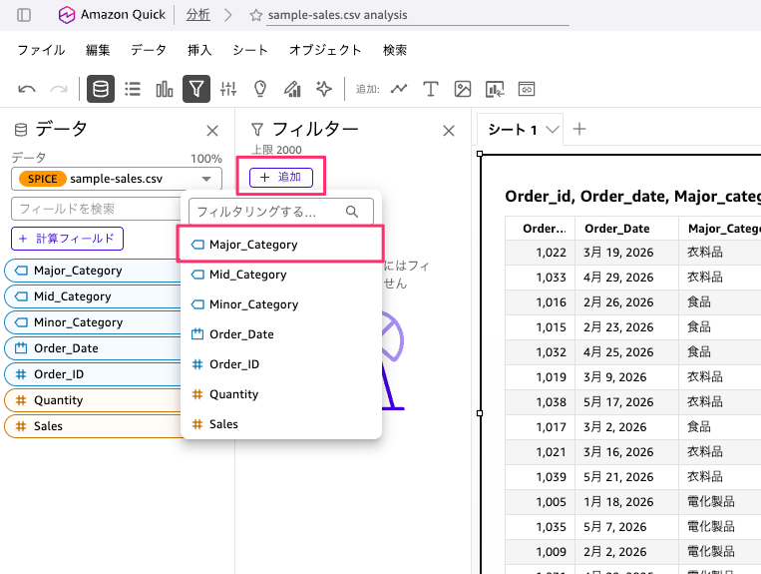761x574 pixels.
Task: Expand the シート 1 tab dropdown chevron
Action: (x=552, y=130)
